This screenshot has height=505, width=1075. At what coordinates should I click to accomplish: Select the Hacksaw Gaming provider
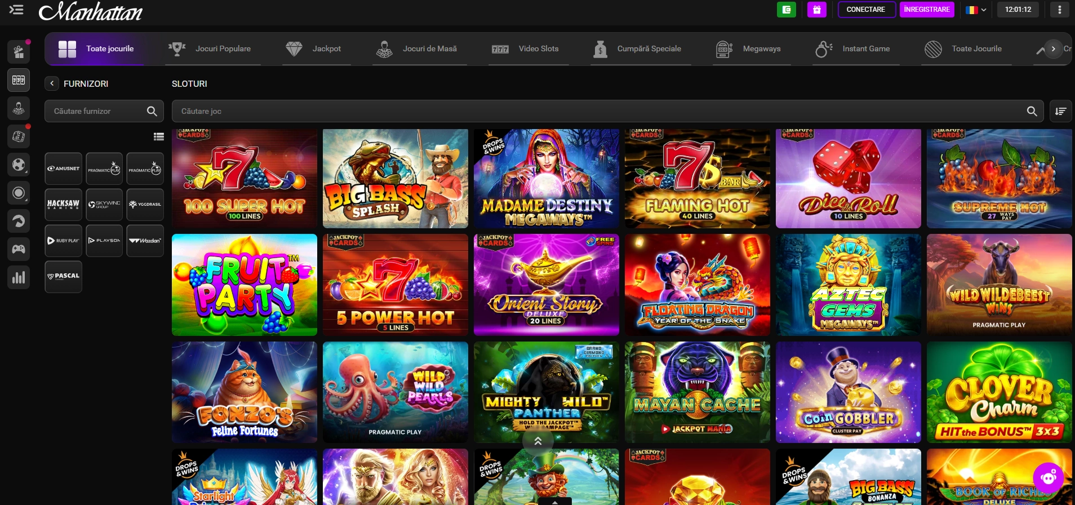tap(64, 205)
